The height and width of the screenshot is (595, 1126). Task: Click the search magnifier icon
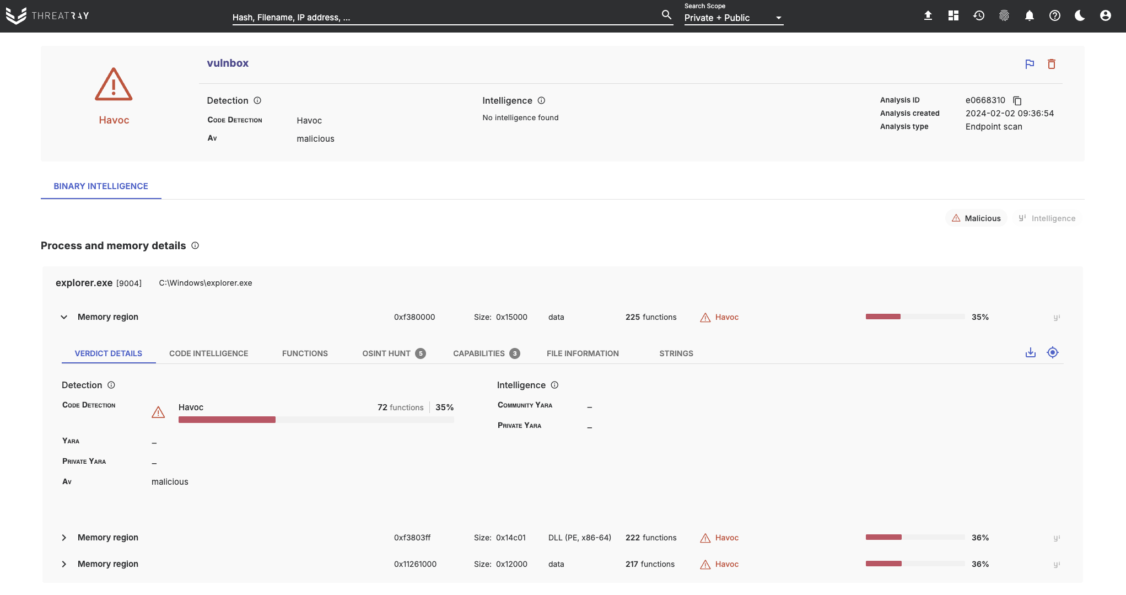(x=666, y=15)
